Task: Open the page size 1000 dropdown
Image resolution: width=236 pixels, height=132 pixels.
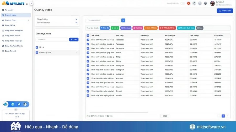Action: pyautogui.click(x=165, y=116)
